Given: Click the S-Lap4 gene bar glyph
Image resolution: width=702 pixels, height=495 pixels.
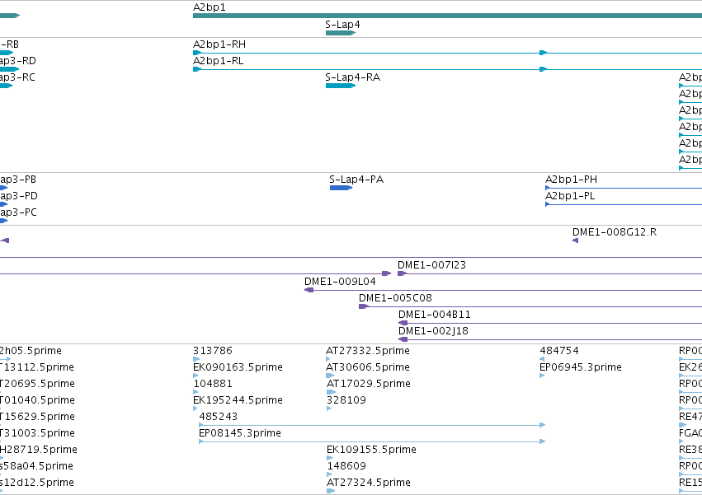Looking at the screenshot, I should [x=340, y=33].
